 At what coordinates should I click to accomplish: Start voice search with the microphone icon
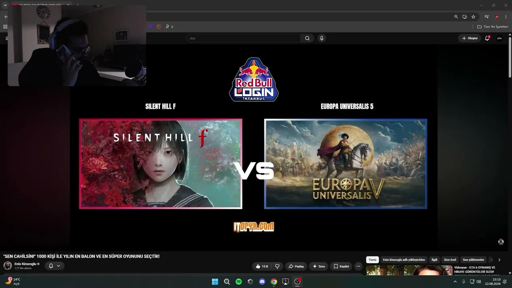(x=322, y=38)
